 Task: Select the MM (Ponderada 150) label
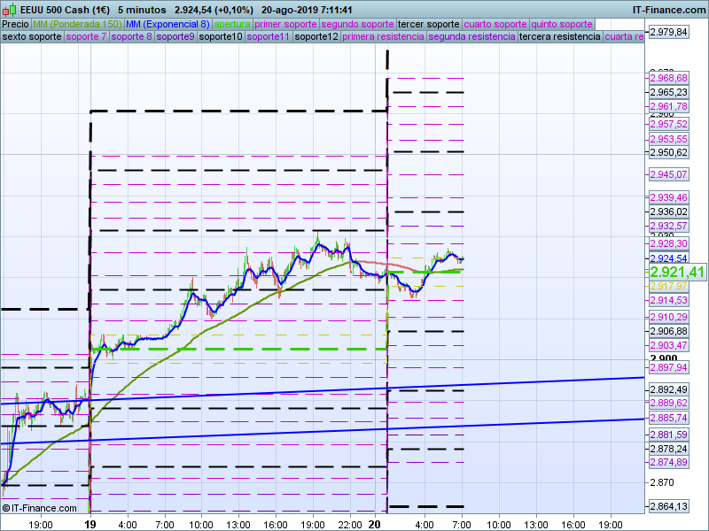click(x=77, y=24)
